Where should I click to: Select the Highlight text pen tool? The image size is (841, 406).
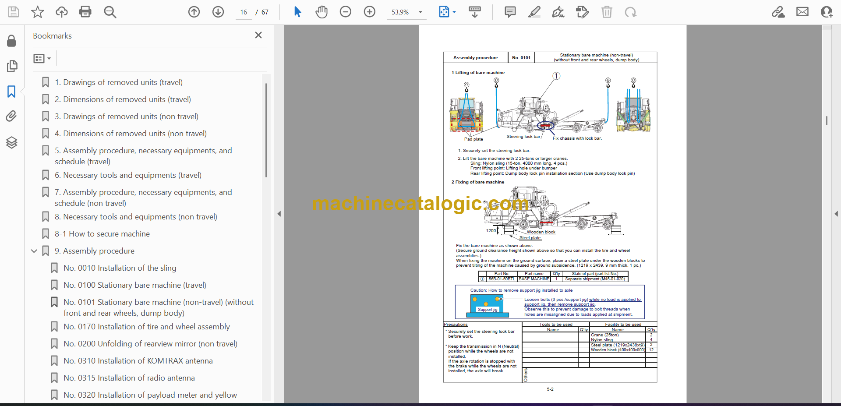(534, 12)
